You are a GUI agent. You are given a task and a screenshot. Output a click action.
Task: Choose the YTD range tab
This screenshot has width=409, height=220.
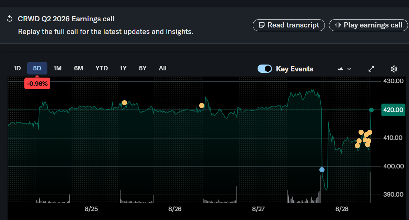[101, 68]
